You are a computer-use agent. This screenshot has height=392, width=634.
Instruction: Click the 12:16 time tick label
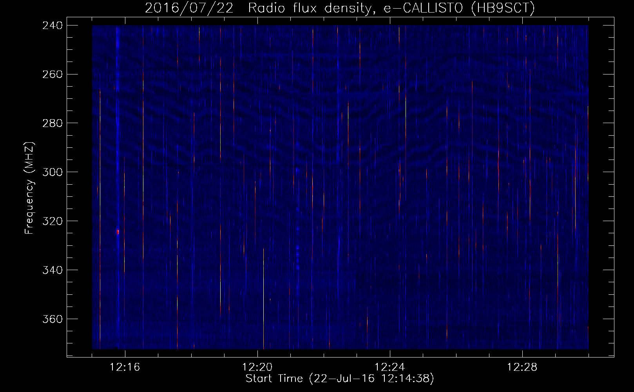[125, 367]
